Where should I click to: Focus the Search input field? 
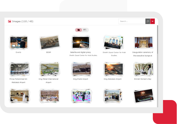132,21
